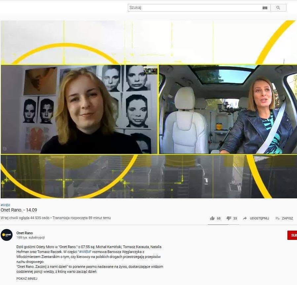
Task: Open the Onet Rano channel name link
Action: (x=24, y=233)
